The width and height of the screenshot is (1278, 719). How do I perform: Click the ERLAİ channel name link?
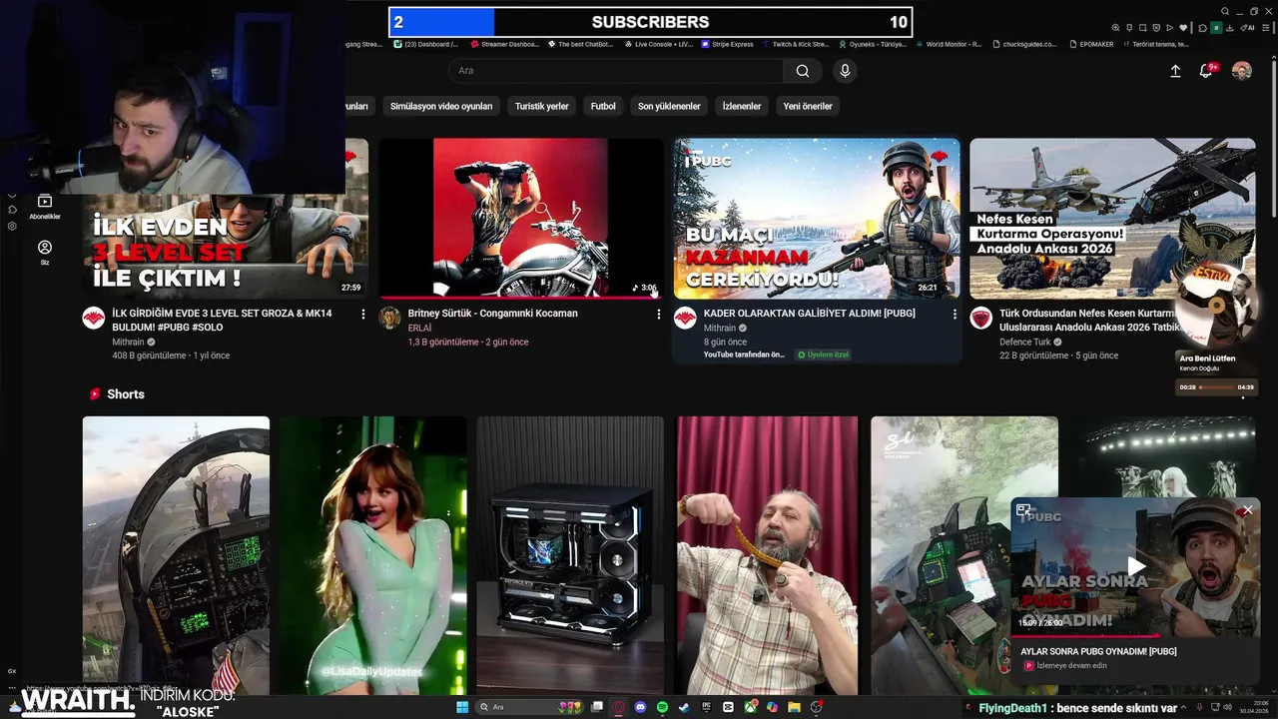(419, 328)
